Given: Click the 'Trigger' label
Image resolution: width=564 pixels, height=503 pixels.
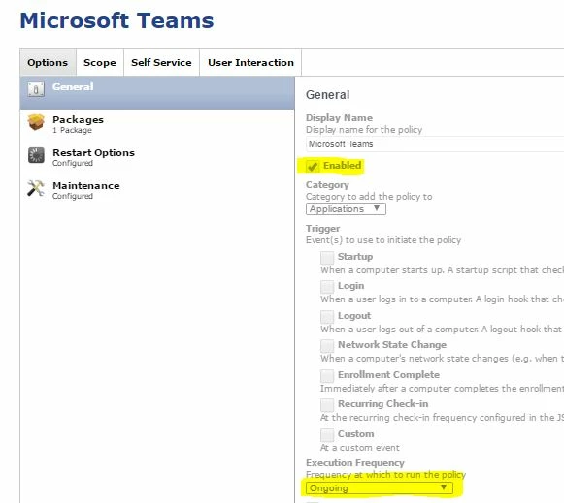Looking at the screenshot, I should tap(322, 229).
